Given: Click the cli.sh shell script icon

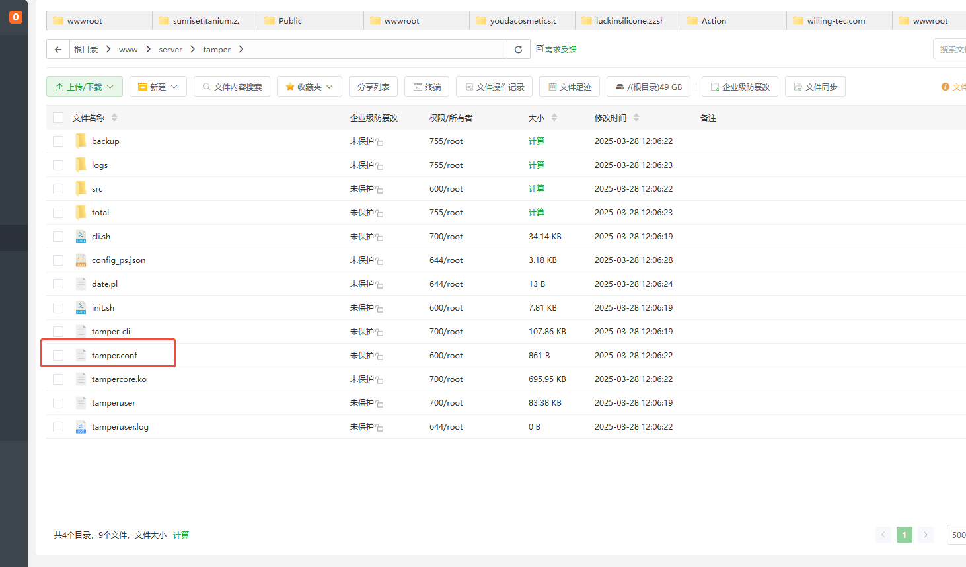Looking at the screenshot, I should click(x=81, y=237).
